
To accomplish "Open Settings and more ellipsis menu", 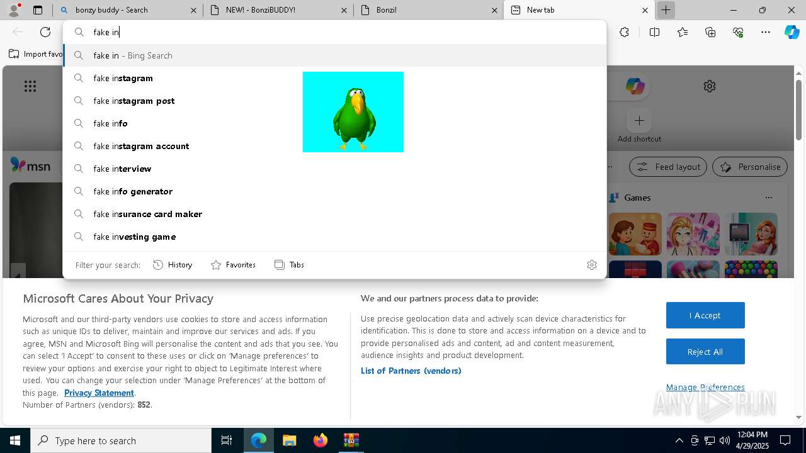I will [x=766, y=32].
